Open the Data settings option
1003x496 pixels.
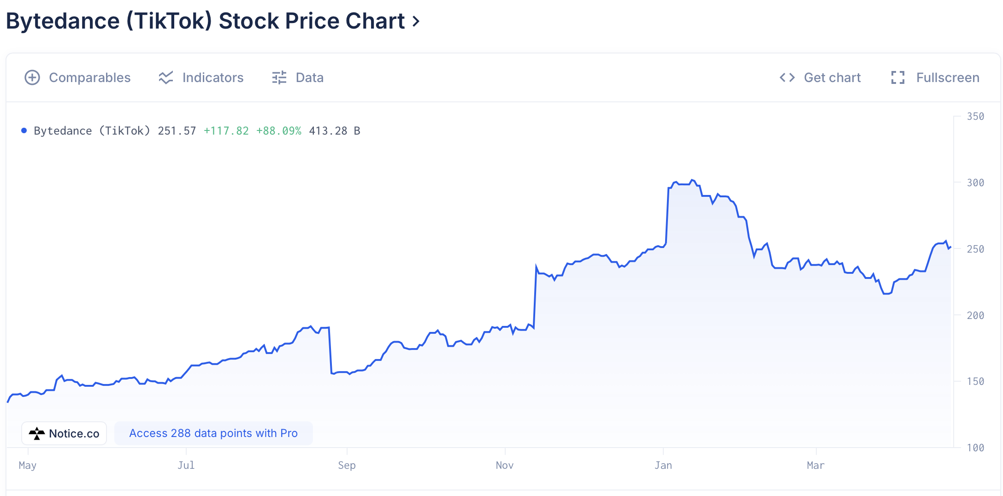point(309,77)
